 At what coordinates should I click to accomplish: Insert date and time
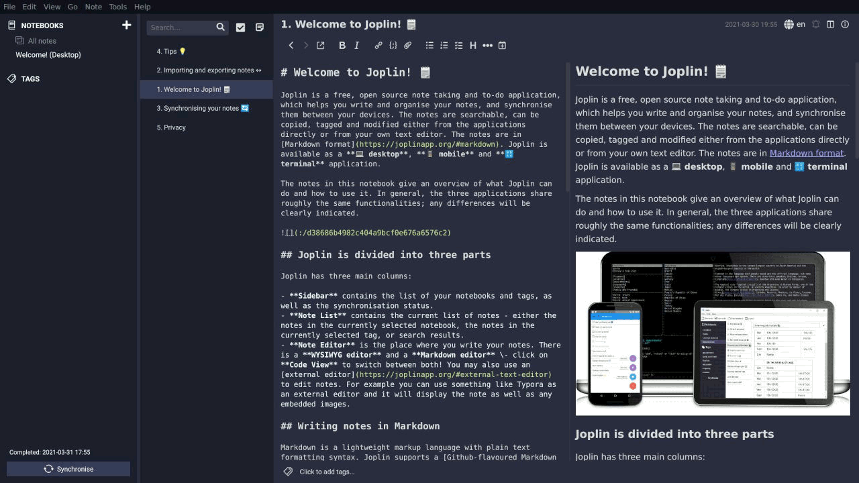502,46
